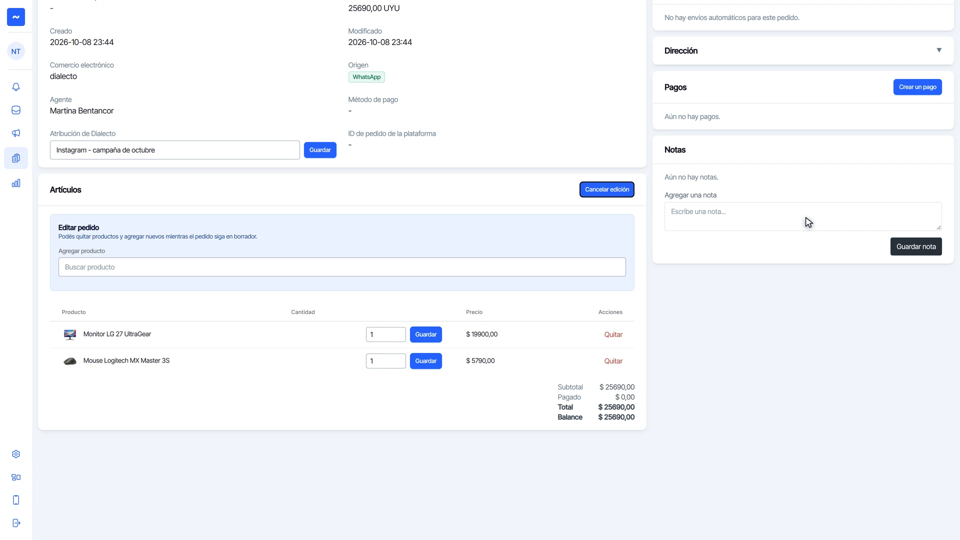Open the NT user avatar
The image size is (960, 540).
pos(16,51)
